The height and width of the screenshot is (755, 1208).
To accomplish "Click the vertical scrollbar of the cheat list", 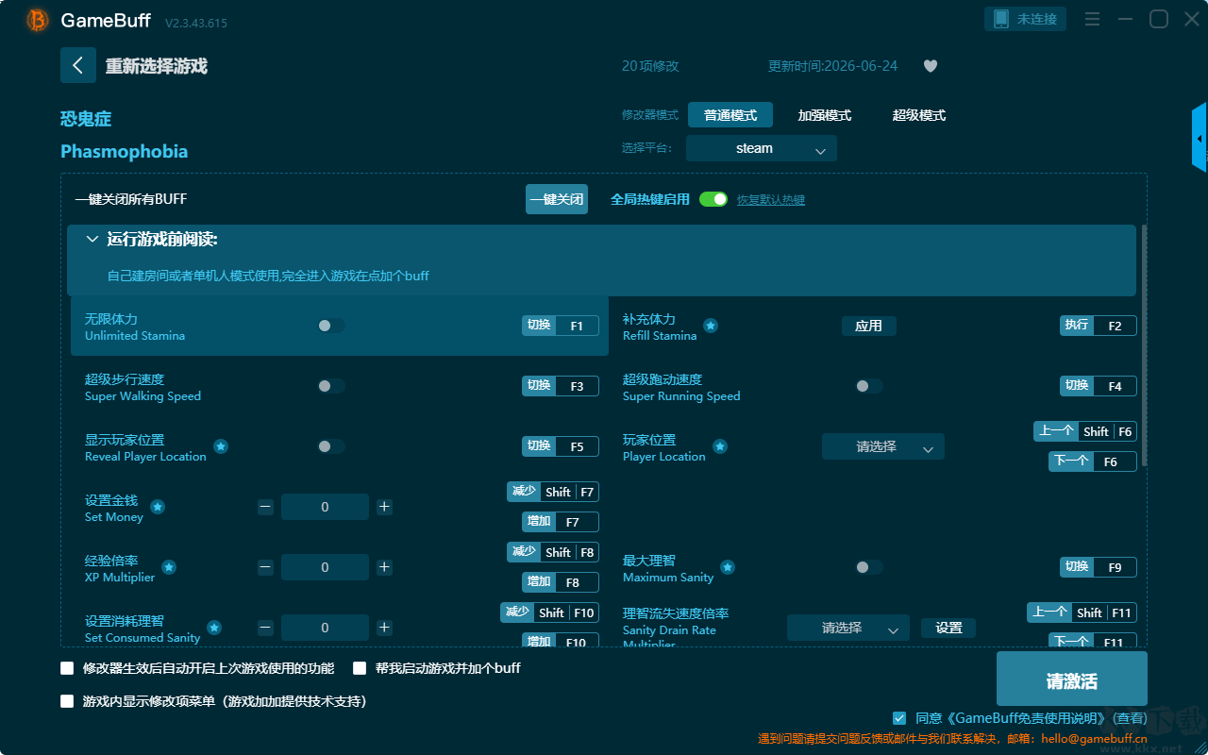I will point(1145,344).
